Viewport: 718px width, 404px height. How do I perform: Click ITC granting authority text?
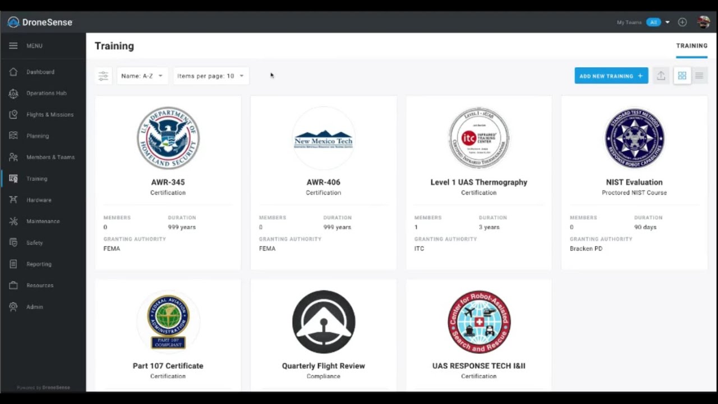pos(419,249)
